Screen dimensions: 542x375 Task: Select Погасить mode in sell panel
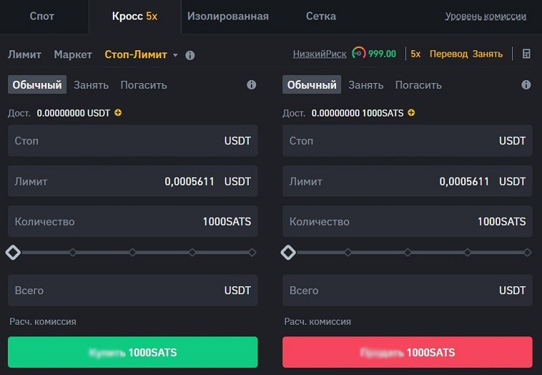tap(418, 85)
